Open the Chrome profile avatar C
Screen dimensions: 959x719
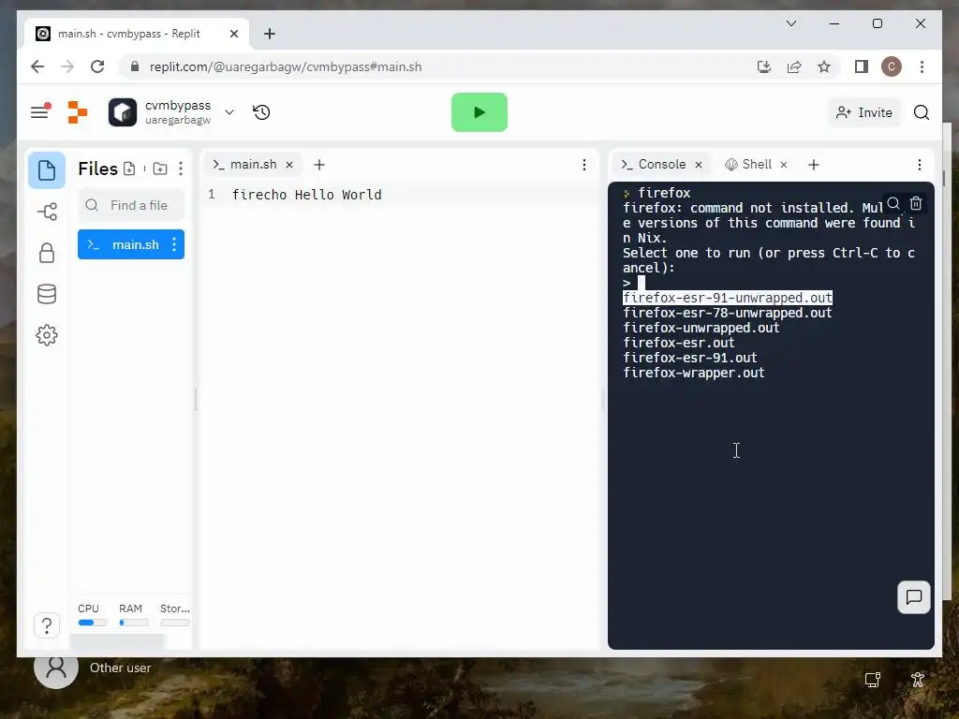click(x=892, y=66)
